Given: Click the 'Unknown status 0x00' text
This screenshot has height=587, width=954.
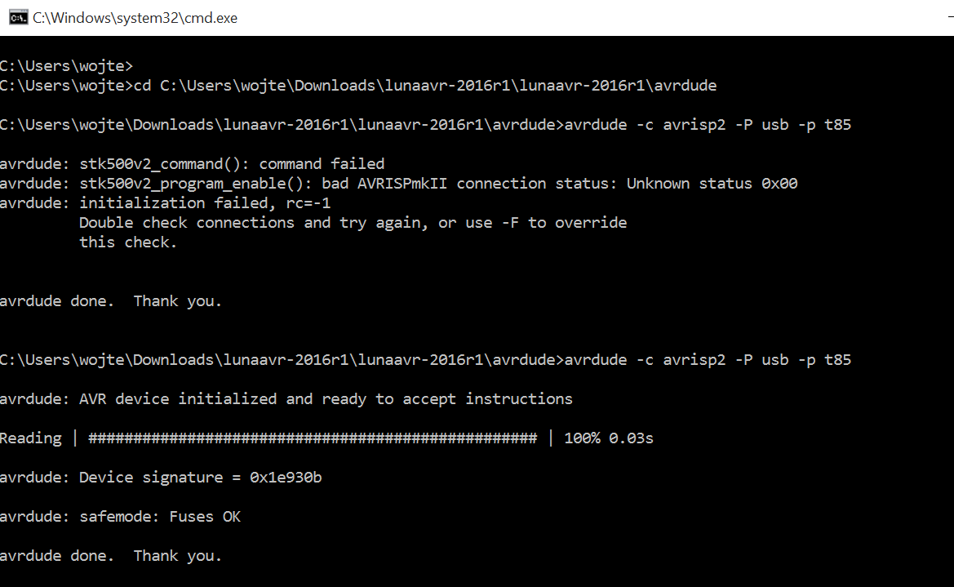Looking at the screenshot, I should click(x=712, y=184).
